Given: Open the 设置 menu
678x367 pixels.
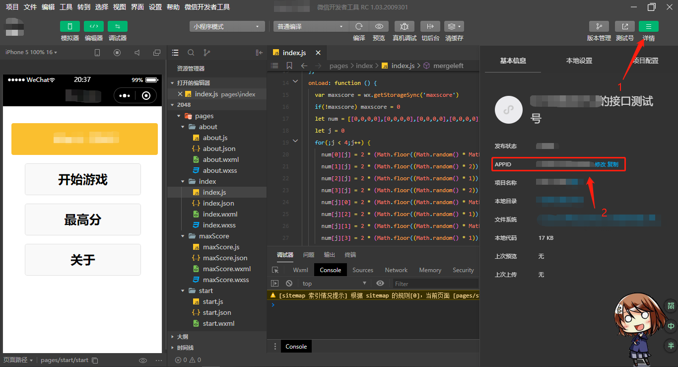Looking at the screenshot, I should [x=155, y=7].
